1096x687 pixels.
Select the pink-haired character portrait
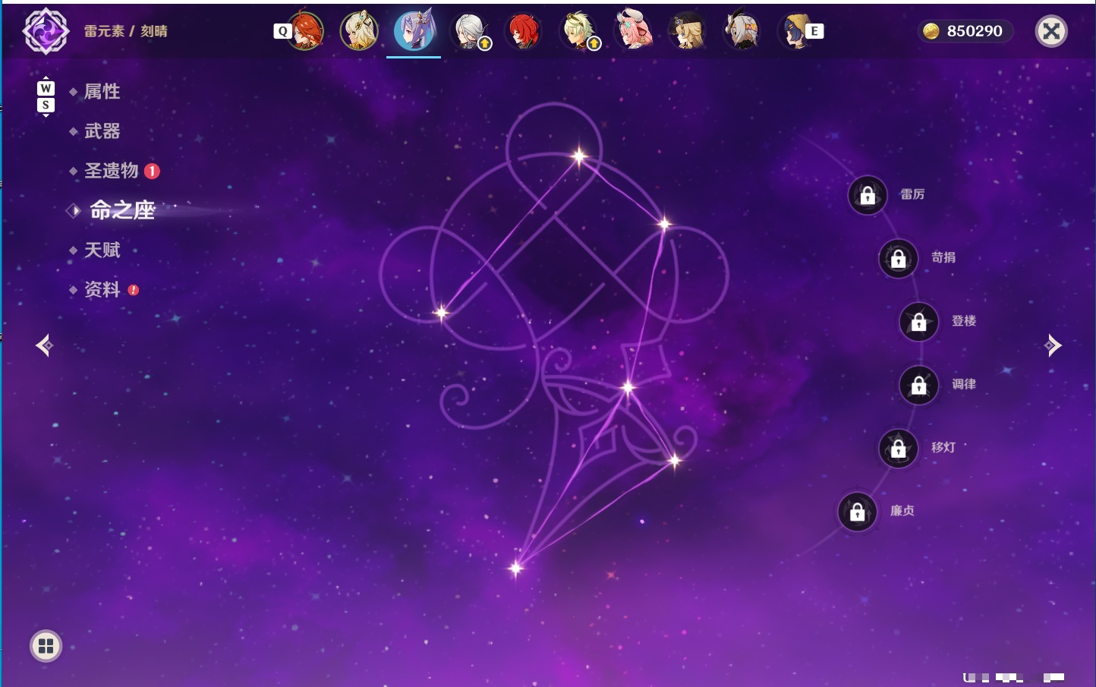pos(633,31)
